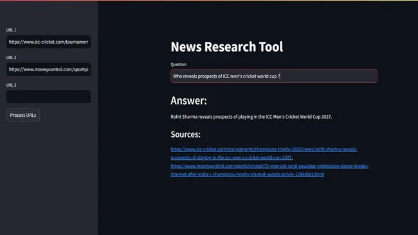Click the URL 2 input field
418x235 pixels.
coord(48,69)
